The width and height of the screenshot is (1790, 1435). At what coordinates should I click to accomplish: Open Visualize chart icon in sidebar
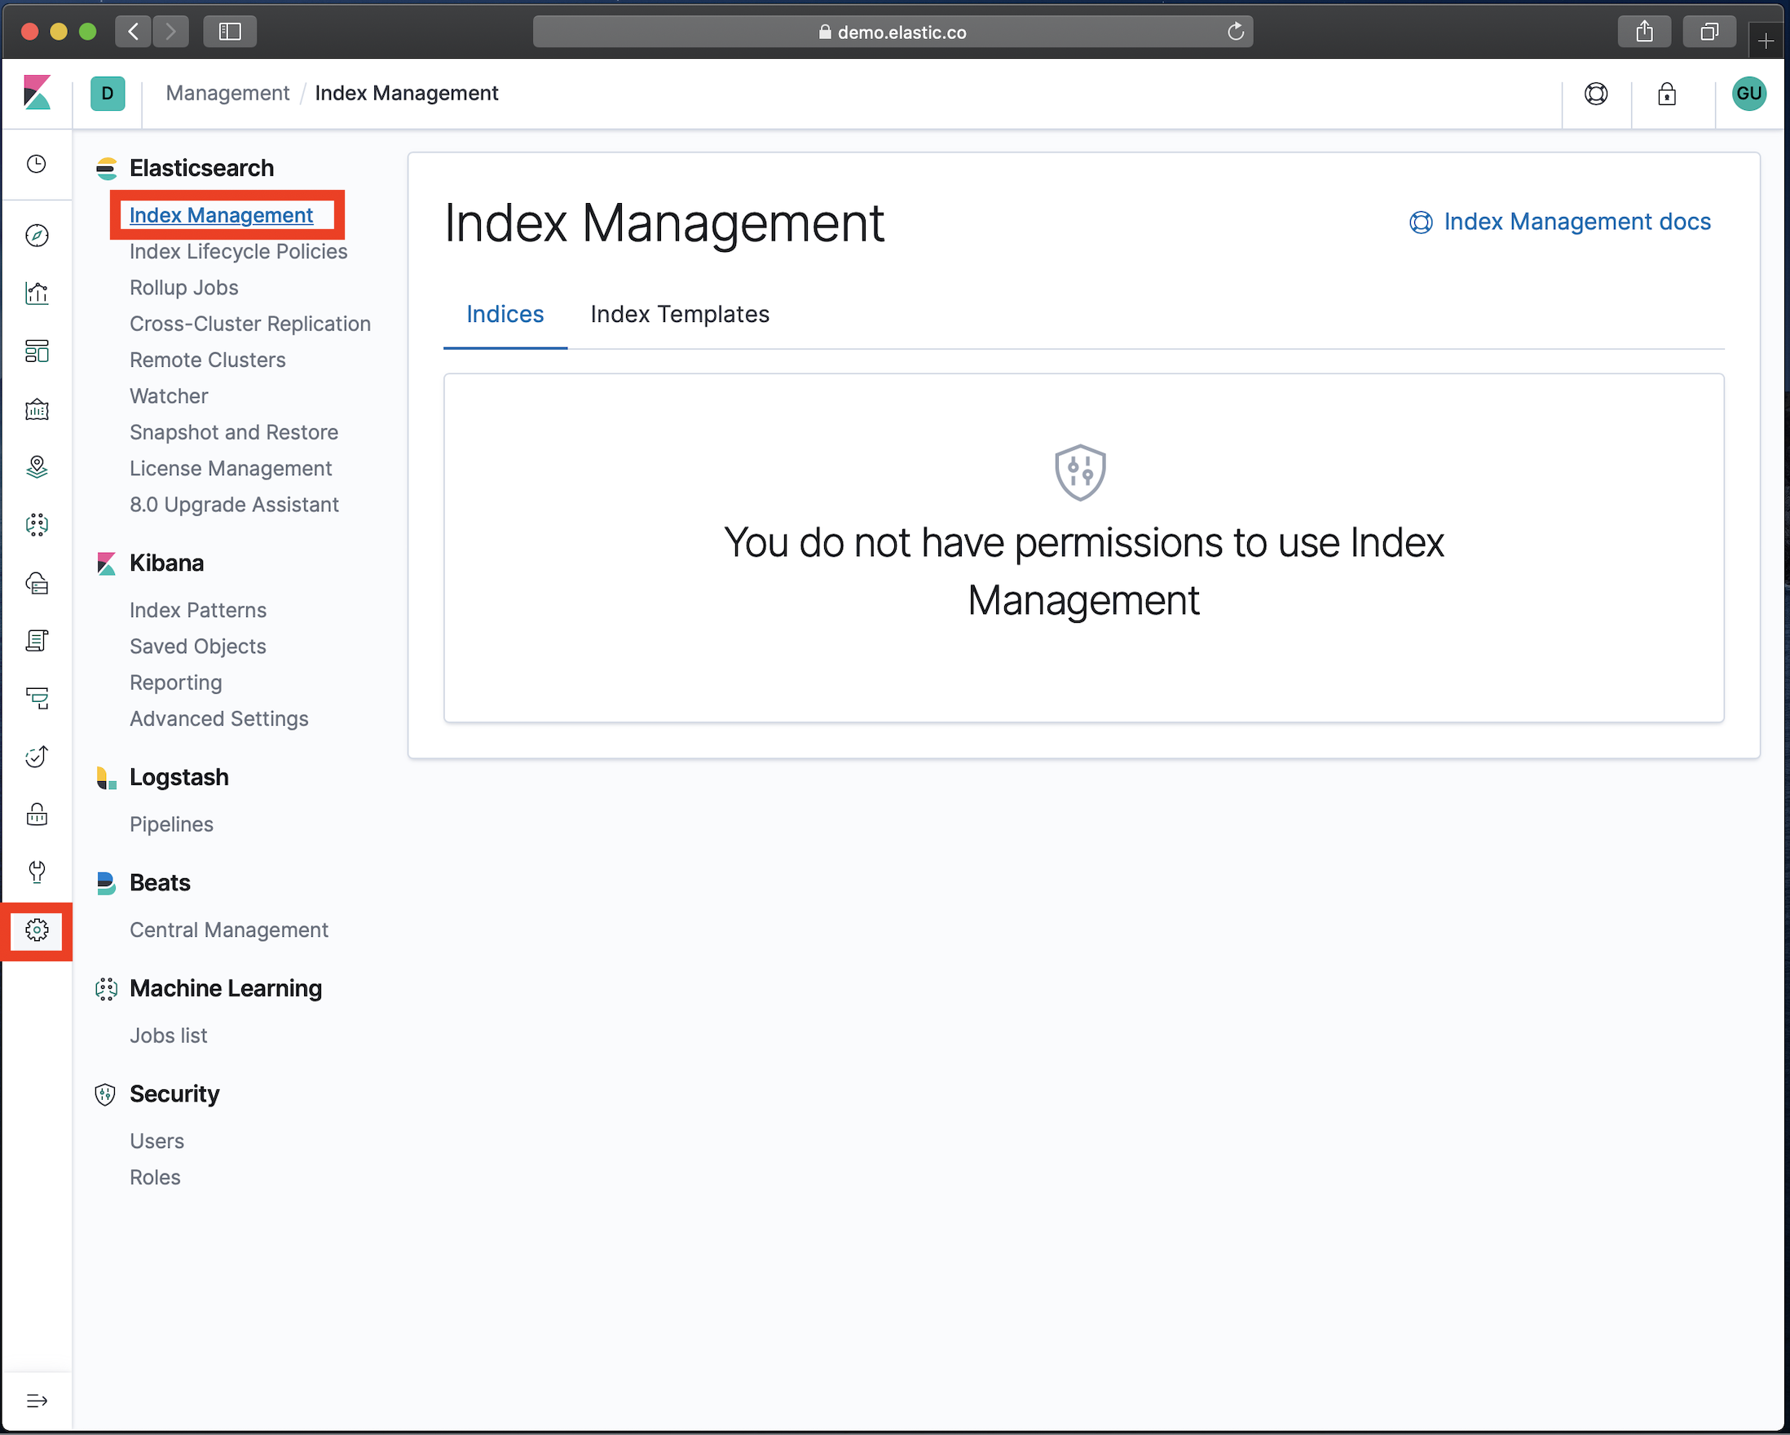point(37,294)
